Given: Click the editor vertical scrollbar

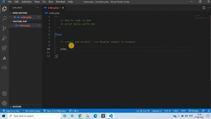Looking at the screenshot, I should click(x=210, y=46).
